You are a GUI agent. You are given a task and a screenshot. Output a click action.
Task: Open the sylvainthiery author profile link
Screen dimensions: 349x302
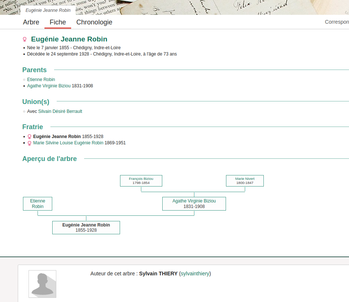[195, 274]
